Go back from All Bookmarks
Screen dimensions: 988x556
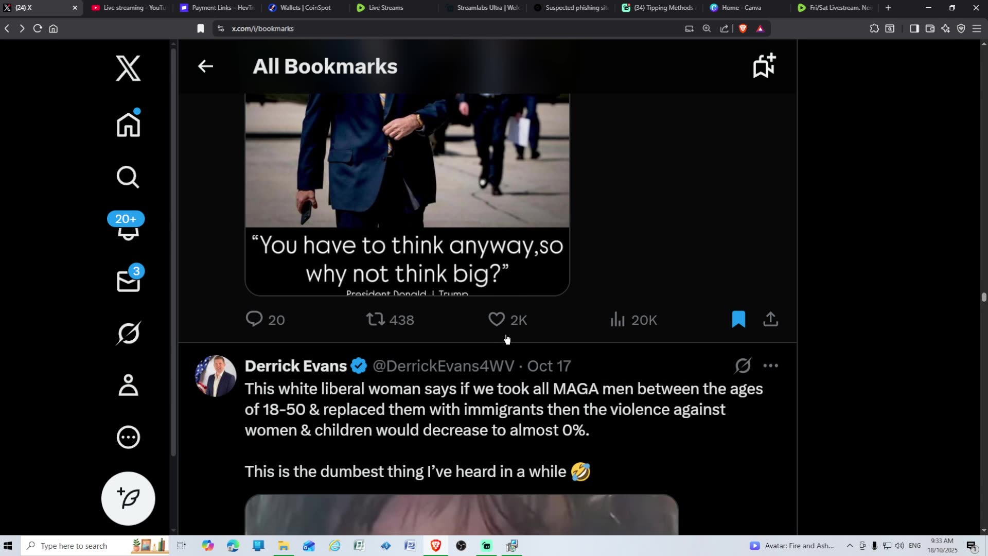pyautogui.click(x=206, y=66)
